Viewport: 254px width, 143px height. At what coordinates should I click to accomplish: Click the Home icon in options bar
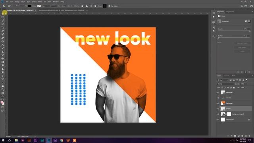pos(4,6)
